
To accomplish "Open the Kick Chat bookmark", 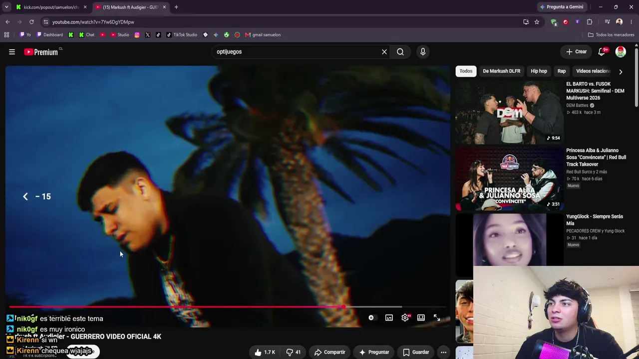I will point(86,35).
